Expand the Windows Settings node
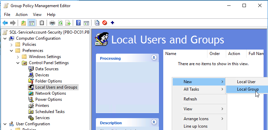The image size is (268, 130). 18,57
